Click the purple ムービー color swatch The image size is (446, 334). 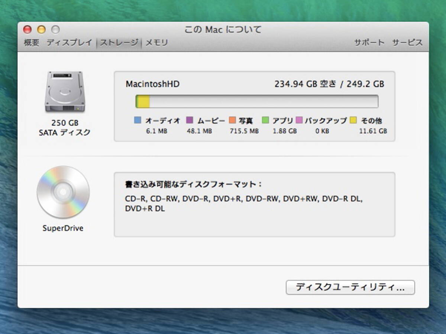[x=190, y=120]
